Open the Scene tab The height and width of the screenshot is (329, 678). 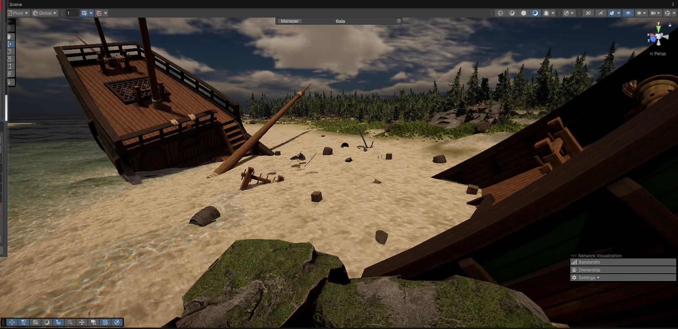pyautogui.click(x=16, y=4)
